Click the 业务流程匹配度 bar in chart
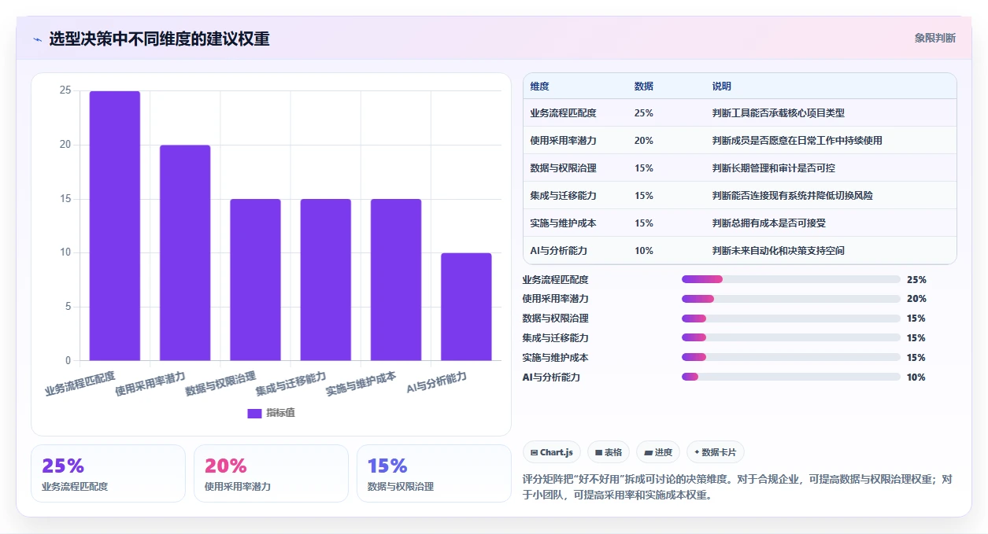This screenshot has height=534, width=988. point(115,226)
